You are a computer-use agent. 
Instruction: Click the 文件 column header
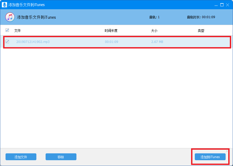pos(18,31)
